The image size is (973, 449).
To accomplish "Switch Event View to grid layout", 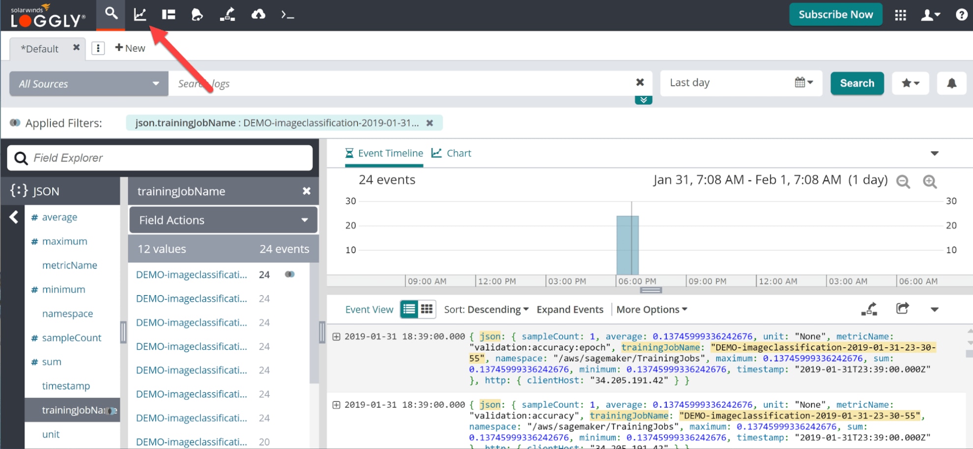I will pyautogui.click(x=427, y=309).
